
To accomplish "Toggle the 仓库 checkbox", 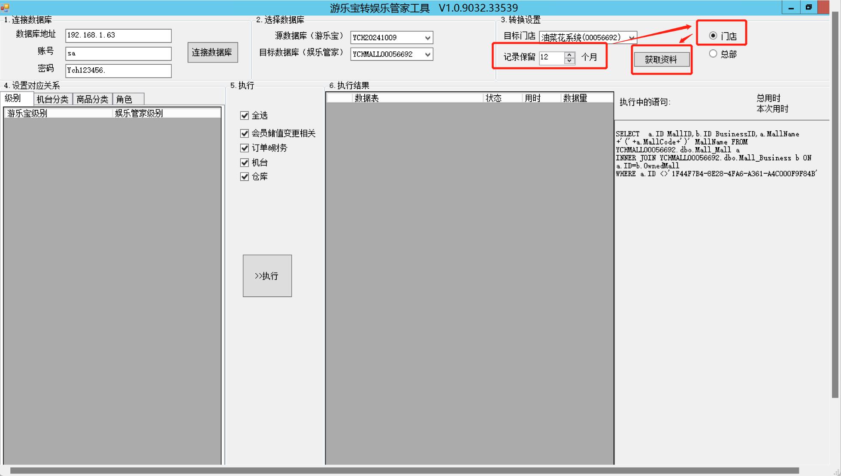I will point(245,176).
